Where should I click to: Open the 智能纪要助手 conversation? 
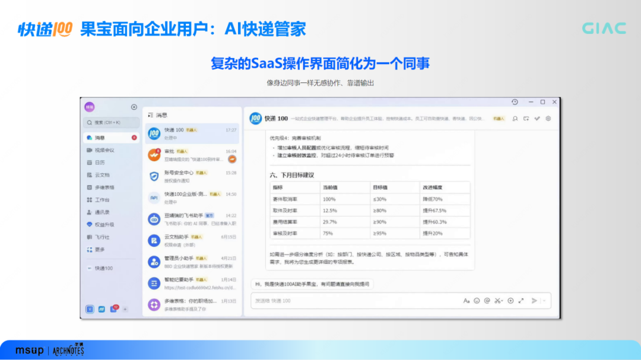coord(192,283)
